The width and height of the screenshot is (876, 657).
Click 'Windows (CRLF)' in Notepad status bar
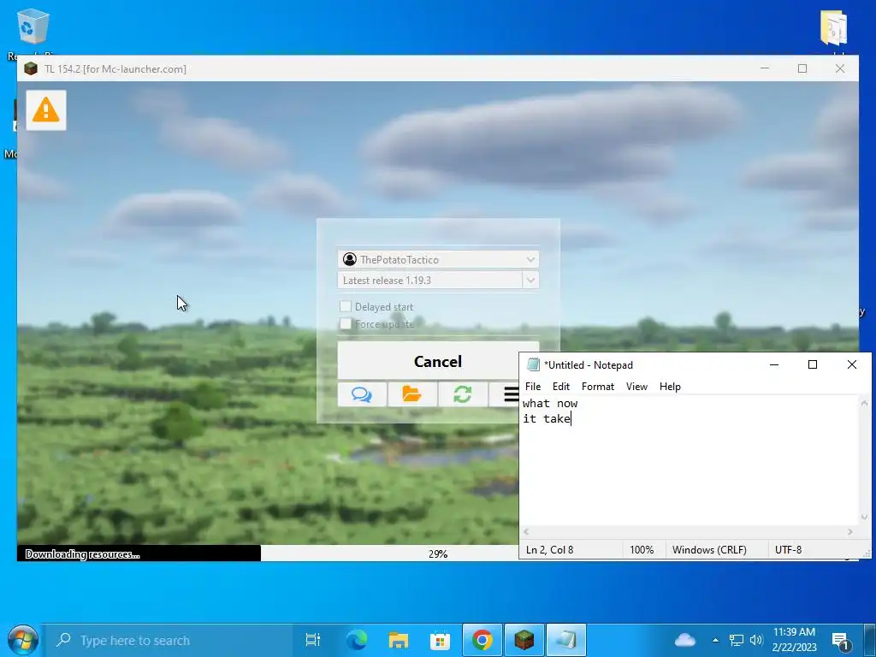pyautogui.click(x=709, y=550)
